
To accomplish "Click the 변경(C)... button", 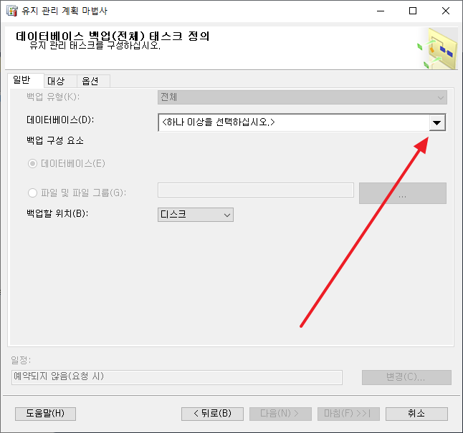I will click(406, 377).
